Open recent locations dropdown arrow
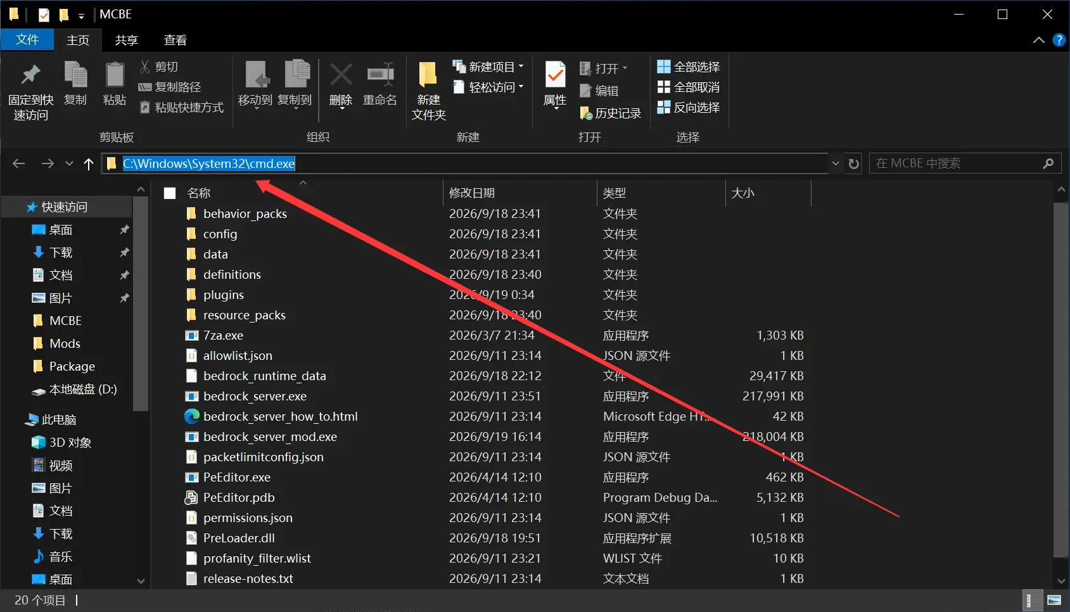1070x612 pixels. (69, 164)
